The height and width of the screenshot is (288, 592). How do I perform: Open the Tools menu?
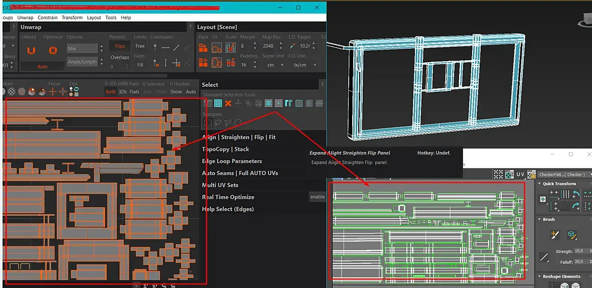point(111,18)
